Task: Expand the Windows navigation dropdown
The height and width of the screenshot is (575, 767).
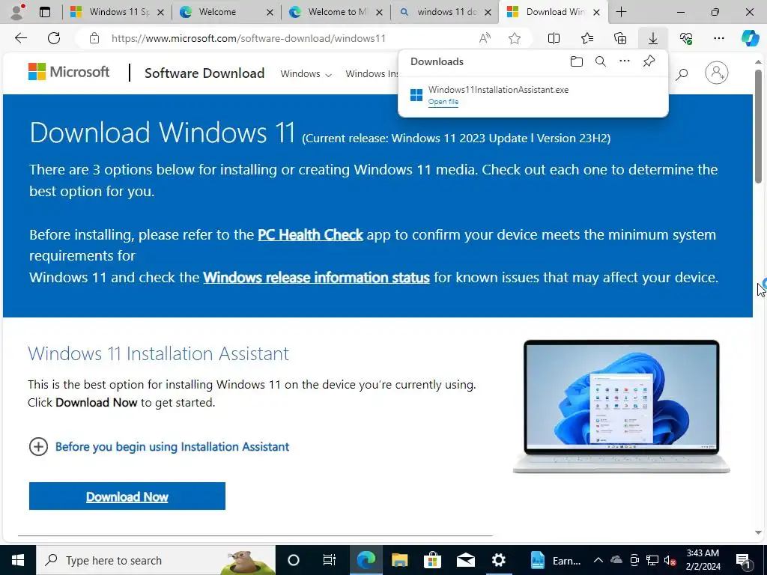Action: coord(306,74)
